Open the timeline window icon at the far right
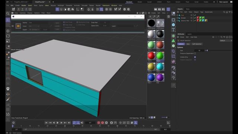 (168, 123)
